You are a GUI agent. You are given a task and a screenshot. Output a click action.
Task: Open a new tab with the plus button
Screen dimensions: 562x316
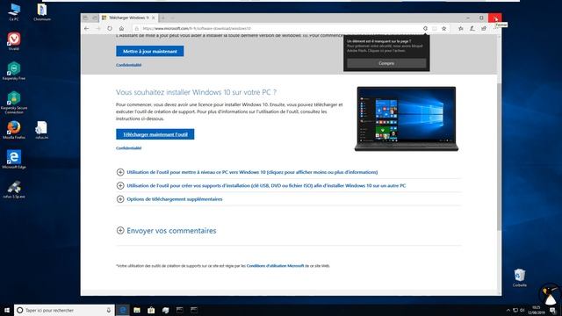163,18
